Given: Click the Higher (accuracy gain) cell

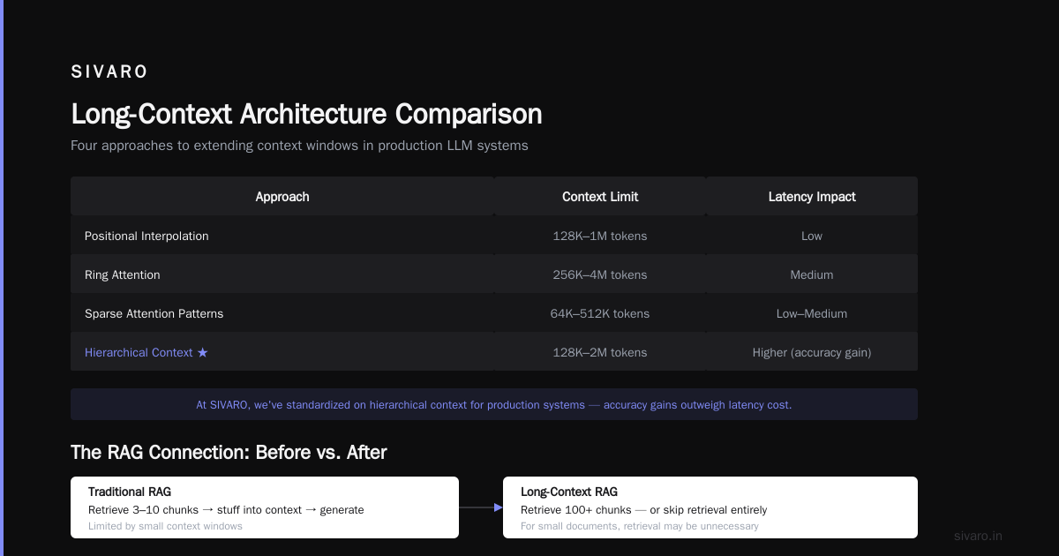Looking at the screenshot, I should coord(812,352).
